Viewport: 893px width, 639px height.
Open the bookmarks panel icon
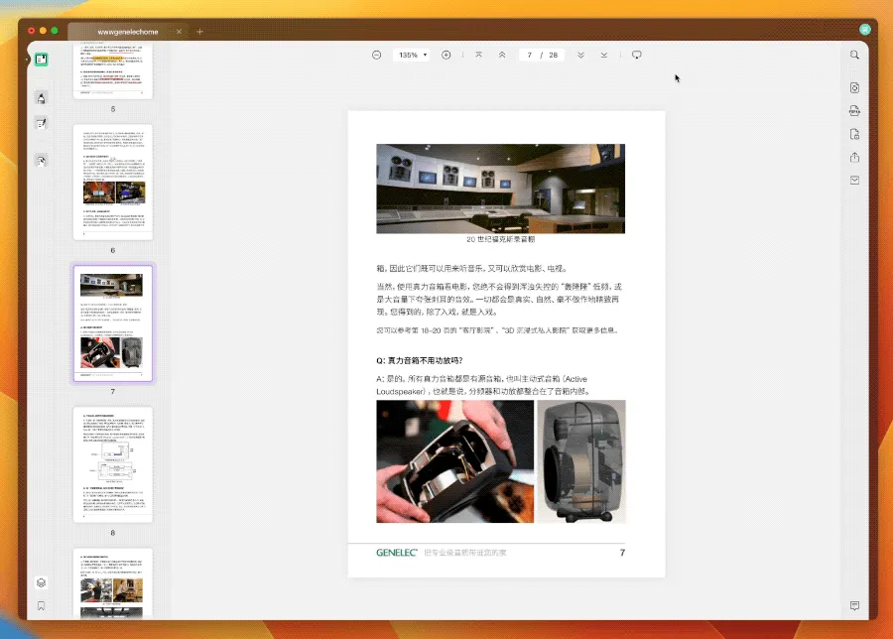click(41, 606)
